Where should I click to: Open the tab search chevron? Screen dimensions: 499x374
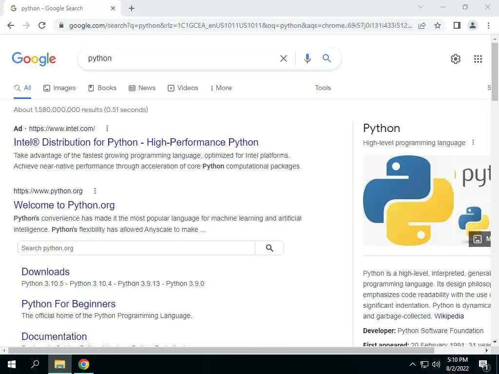pos(421,7)
